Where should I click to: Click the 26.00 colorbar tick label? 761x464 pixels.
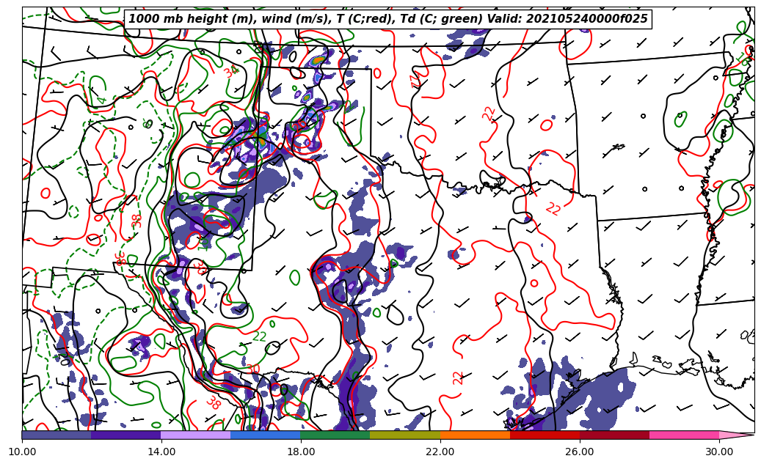point(580,452)
